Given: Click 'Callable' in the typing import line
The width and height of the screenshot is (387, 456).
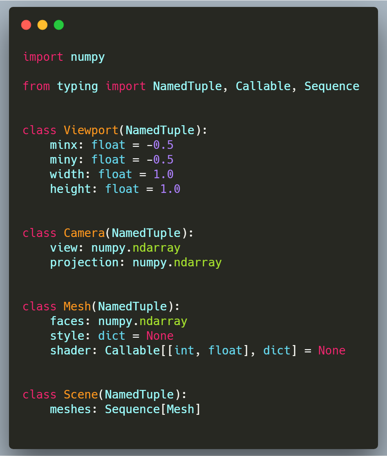Looking at the screenshot, I should coord(263,86).
